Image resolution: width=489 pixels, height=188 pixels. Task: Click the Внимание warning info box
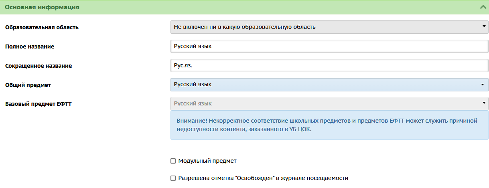pyautogui.click(x=329, y=125)
